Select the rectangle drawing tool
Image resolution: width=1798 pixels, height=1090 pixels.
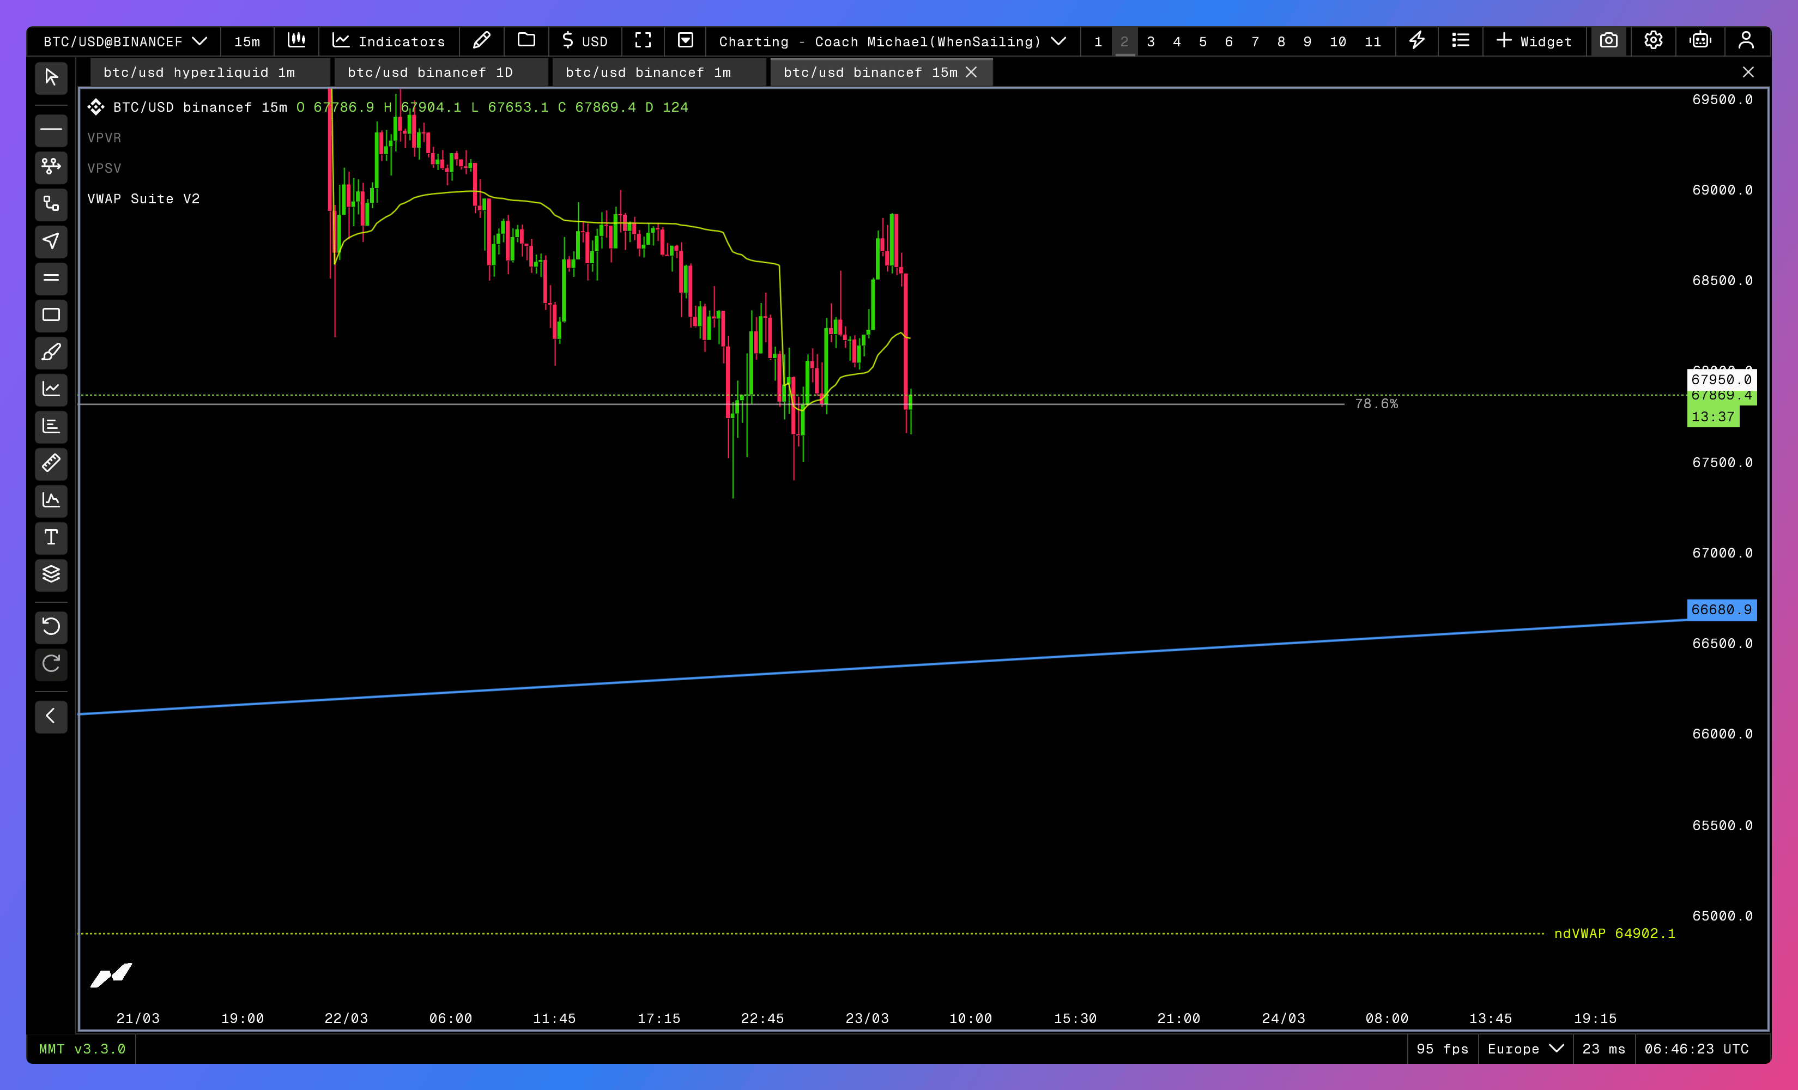pos(51,315)
